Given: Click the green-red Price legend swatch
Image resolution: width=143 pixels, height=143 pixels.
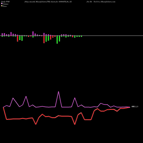Looking at the screenshot, I should click(2, 6).
